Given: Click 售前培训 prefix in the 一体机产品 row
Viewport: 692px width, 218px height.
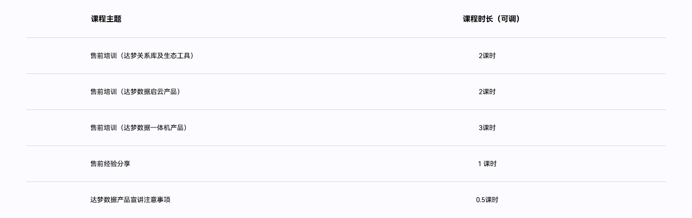Looking at the screenshot, I should pyautogui.click(x=103, y=128).
